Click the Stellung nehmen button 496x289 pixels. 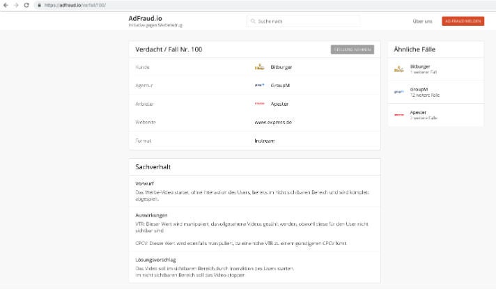352,49
